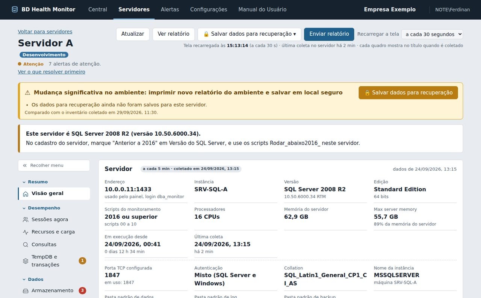Click the home icon beside Visão geral
This screenshot has width=481, height=298.
pos(26,194)
